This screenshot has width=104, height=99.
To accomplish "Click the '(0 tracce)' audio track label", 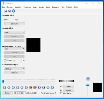I will coord(18,47).
